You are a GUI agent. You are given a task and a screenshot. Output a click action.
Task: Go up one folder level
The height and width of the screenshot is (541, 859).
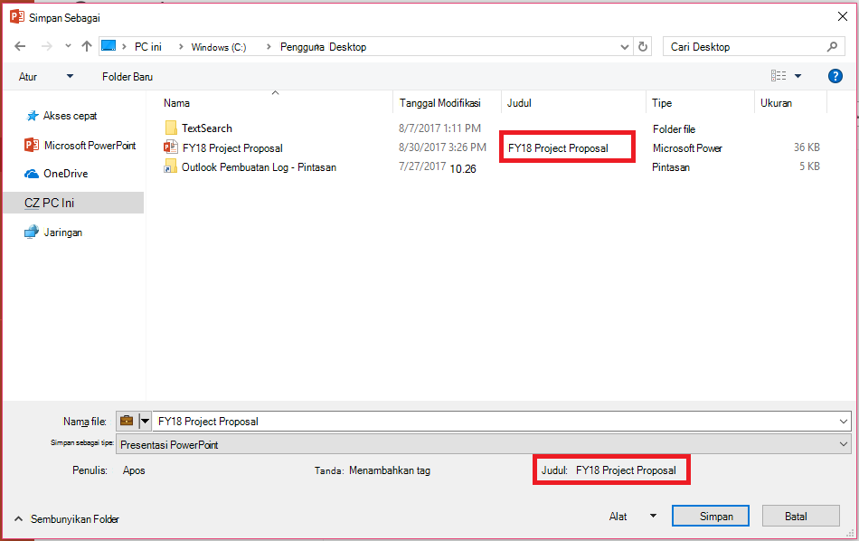(x=87, y=46)
